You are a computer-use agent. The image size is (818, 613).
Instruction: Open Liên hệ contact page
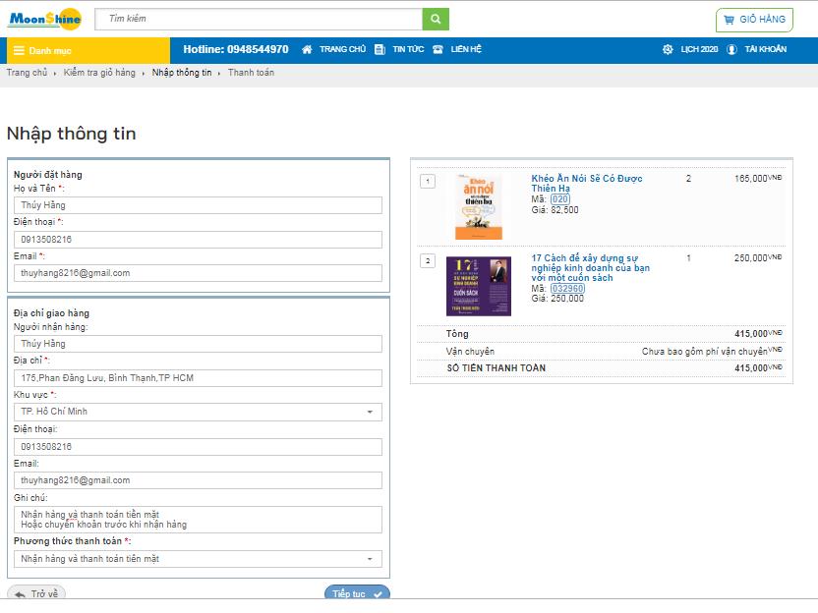point(457,49)
